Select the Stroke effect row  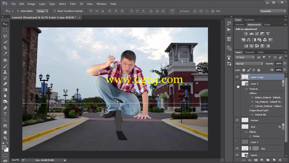pos(256,136)
